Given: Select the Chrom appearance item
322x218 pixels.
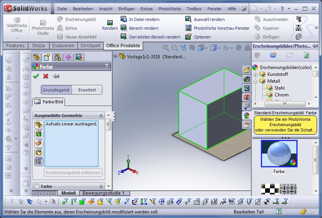Looking at the screenshot, I should point(282,95).
